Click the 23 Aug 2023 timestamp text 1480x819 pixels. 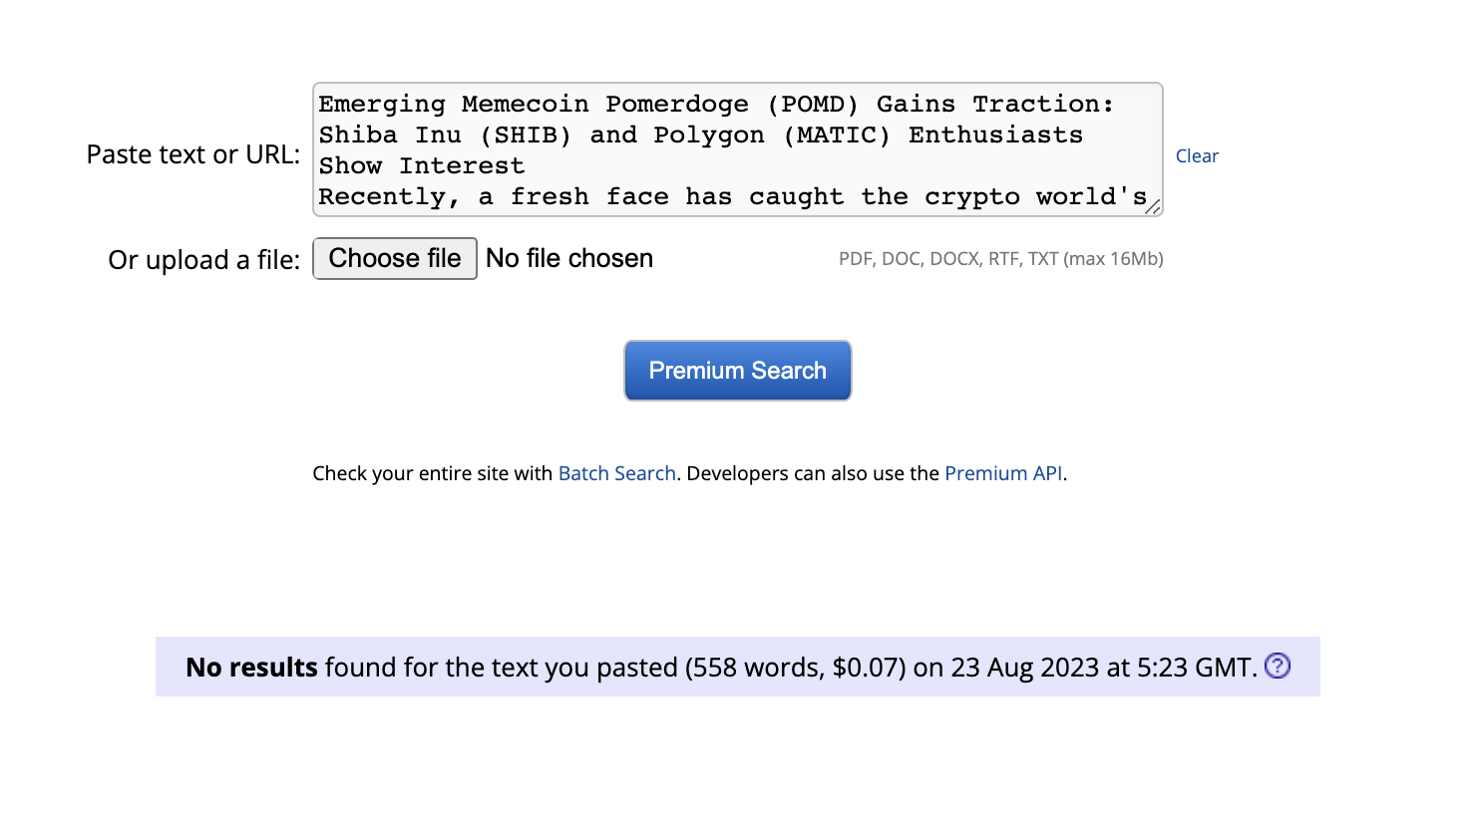point(1100,667)
